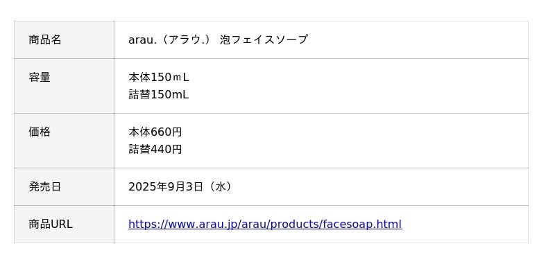Click the product name arau. 泡フェイスソープ text
This screenshot has width=555, height=264.
pyautogui.click(x=218, y=39)
